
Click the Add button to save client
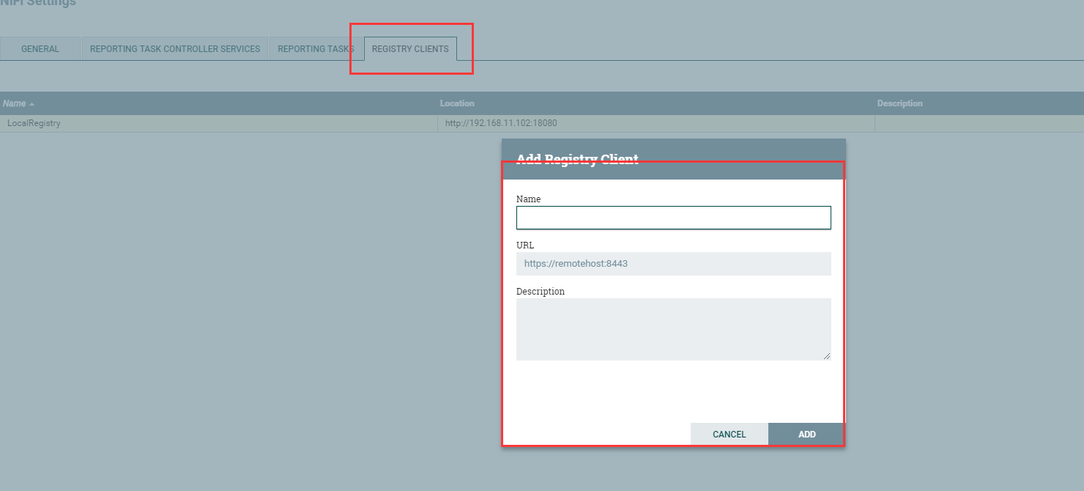pyautogui.click(x=806, y=434)
